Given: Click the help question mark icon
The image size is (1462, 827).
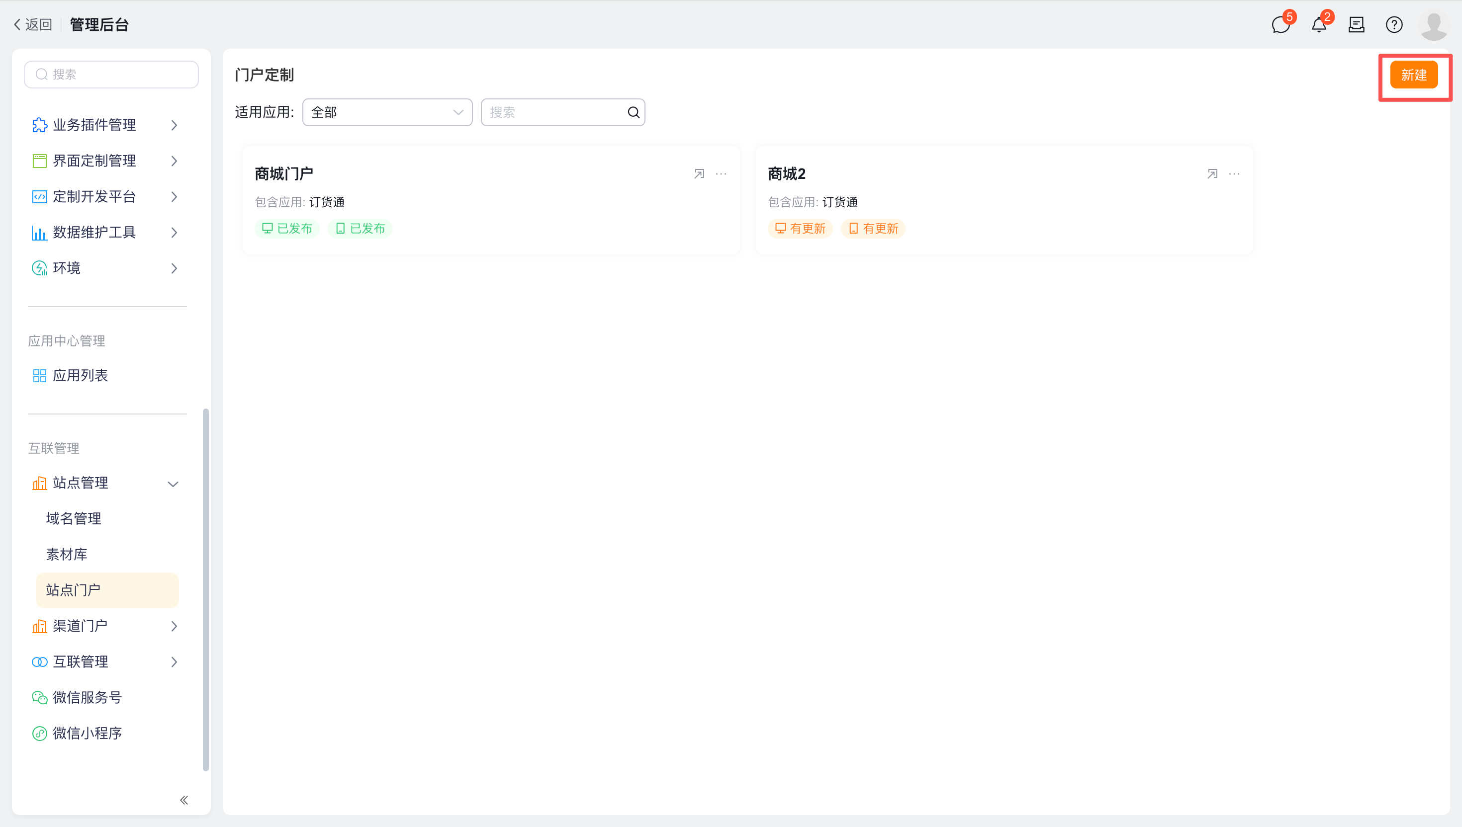Looking at the screenshot, I should pos(1394,25).
